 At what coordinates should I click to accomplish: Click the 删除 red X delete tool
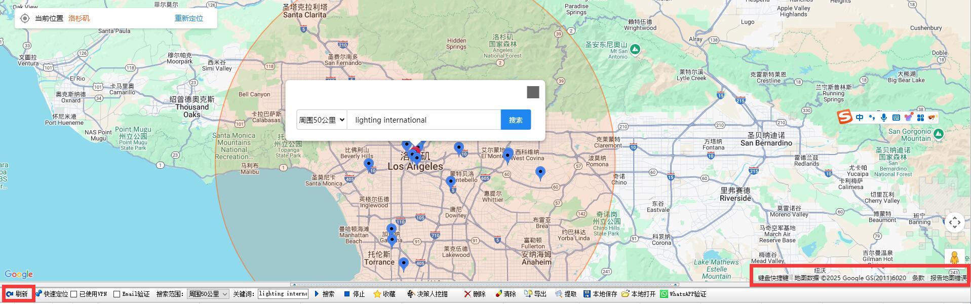(x=475, y=294)
